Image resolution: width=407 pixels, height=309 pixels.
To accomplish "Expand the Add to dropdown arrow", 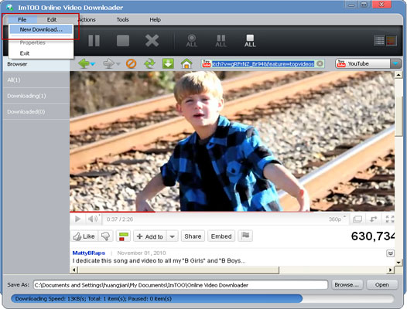I will pos(172,236).
